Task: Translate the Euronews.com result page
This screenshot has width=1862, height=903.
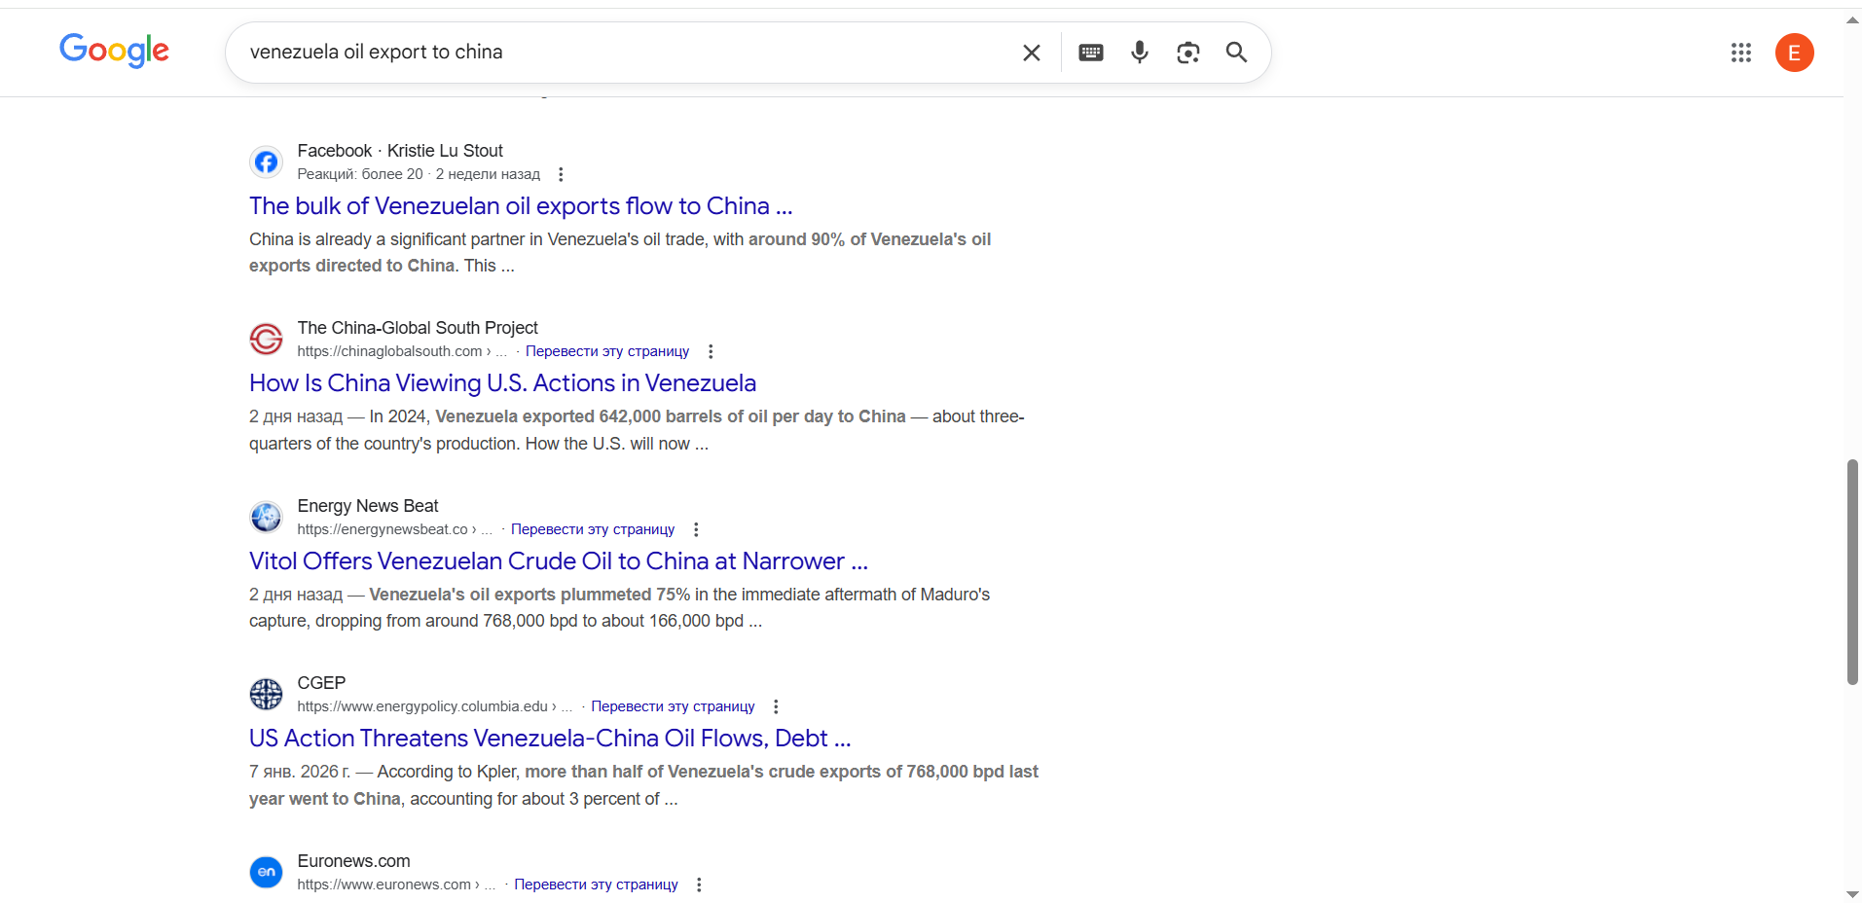Action: pos(596,885)
